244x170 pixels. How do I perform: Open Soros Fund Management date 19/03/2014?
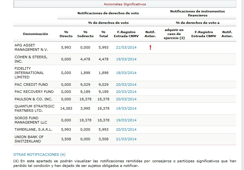(x=126, y=120)
